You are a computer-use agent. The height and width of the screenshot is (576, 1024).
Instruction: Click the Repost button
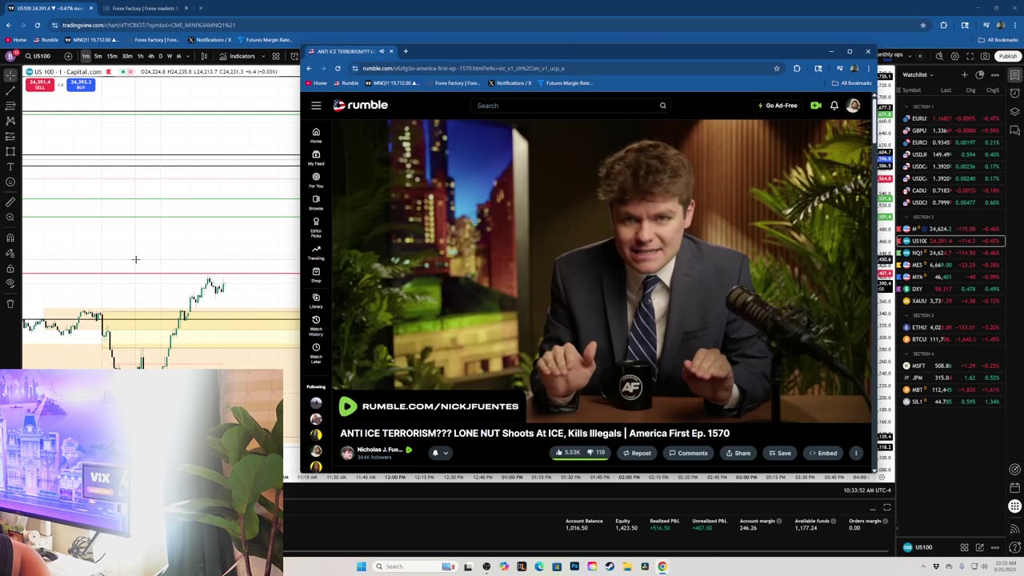[637, 453]
